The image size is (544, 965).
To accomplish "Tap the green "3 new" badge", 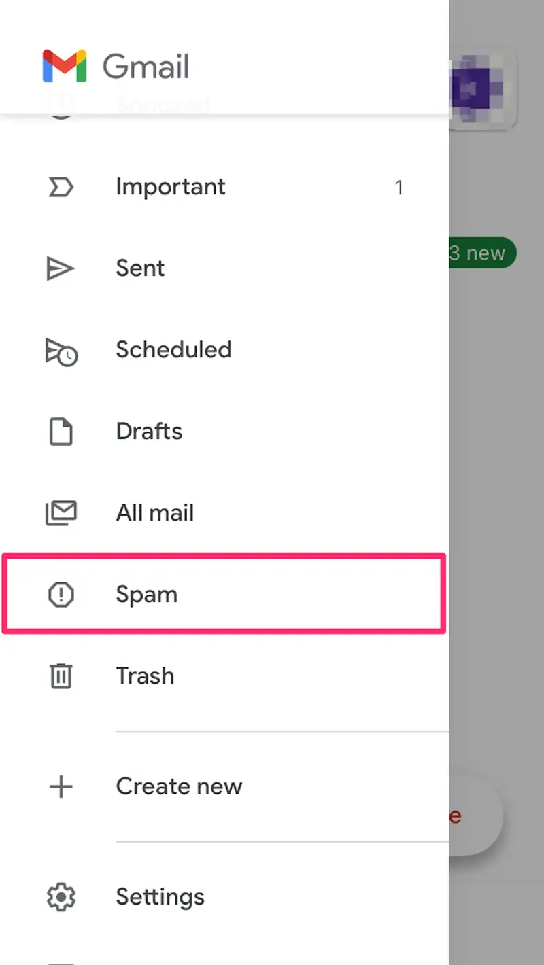I will pos(482,253).
